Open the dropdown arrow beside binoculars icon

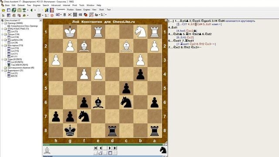pos(27,15)
